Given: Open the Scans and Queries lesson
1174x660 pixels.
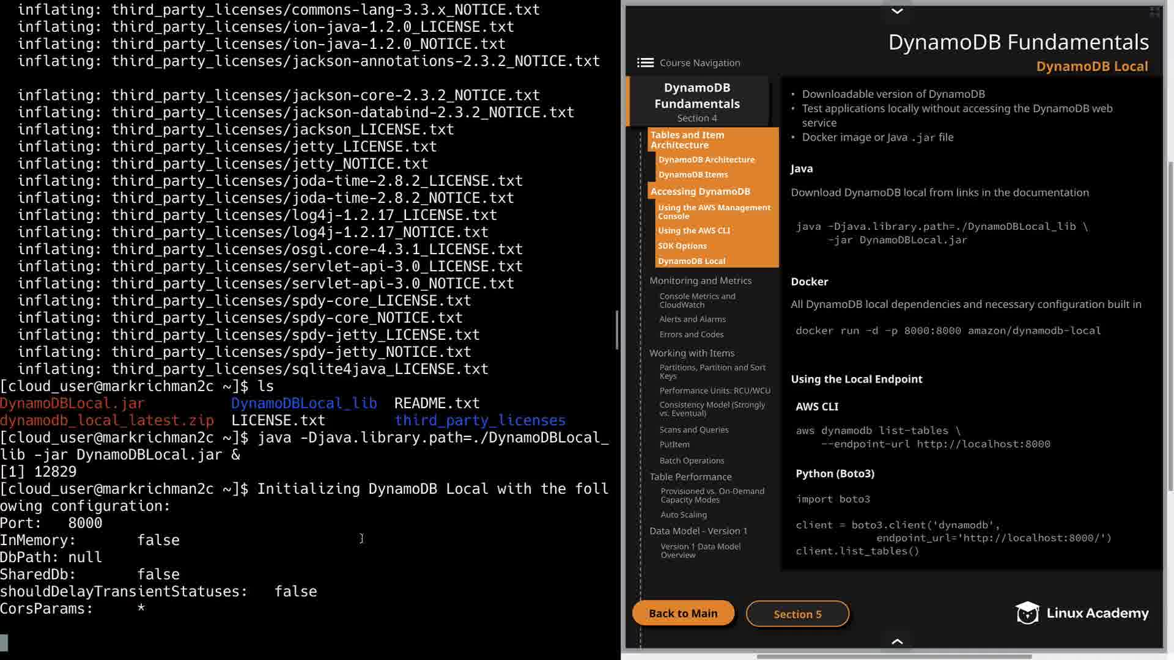Looking at the screenshot, I should click(694, 430).
